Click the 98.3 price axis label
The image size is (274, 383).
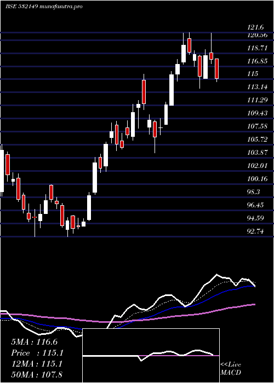(254, 191)
